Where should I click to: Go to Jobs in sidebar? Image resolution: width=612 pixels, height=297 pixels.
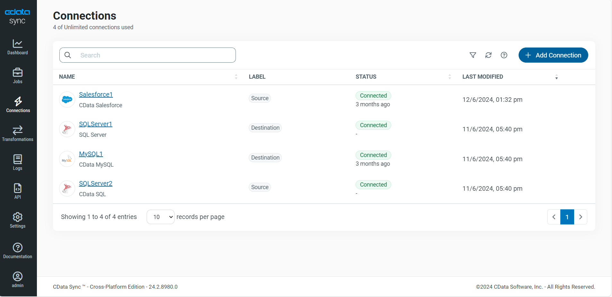point(18,76)
